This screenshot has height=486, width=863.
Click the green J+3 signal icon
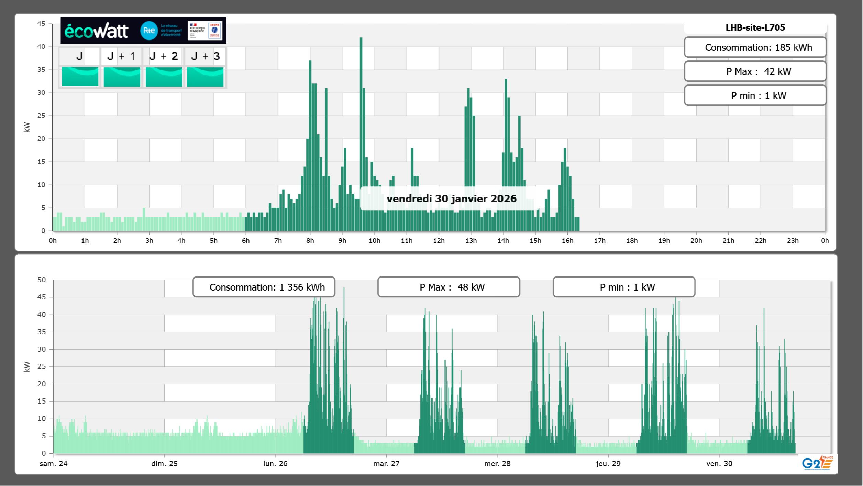pos(205,77)
